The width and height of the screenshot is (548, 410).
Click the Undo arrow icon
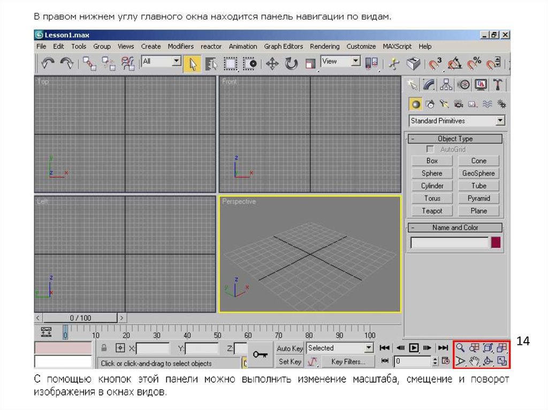(x=48, y=64)
